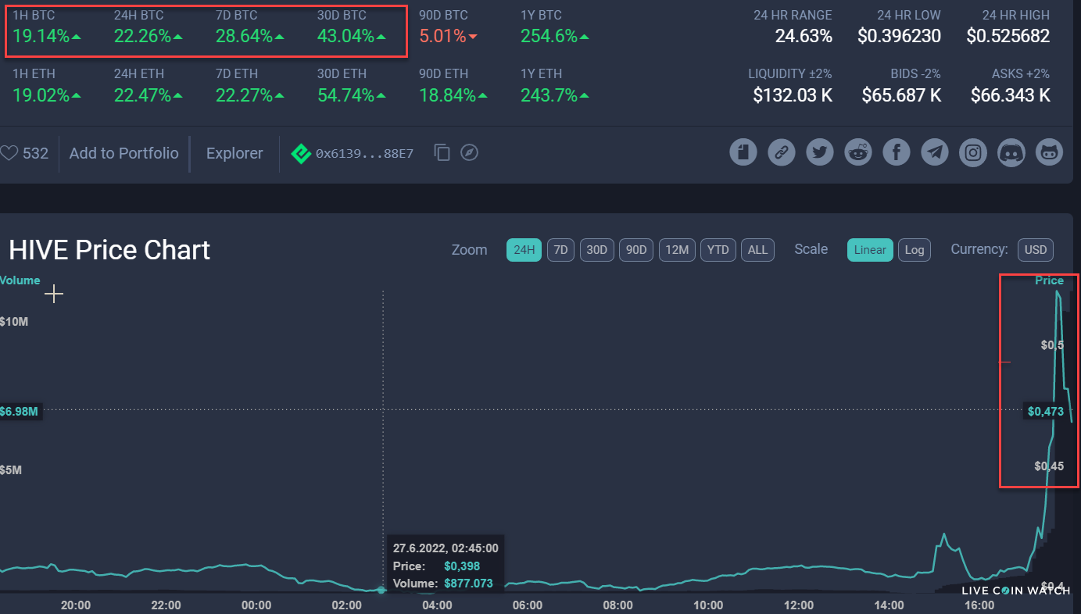Open the website link icon

tap(782, 152)
